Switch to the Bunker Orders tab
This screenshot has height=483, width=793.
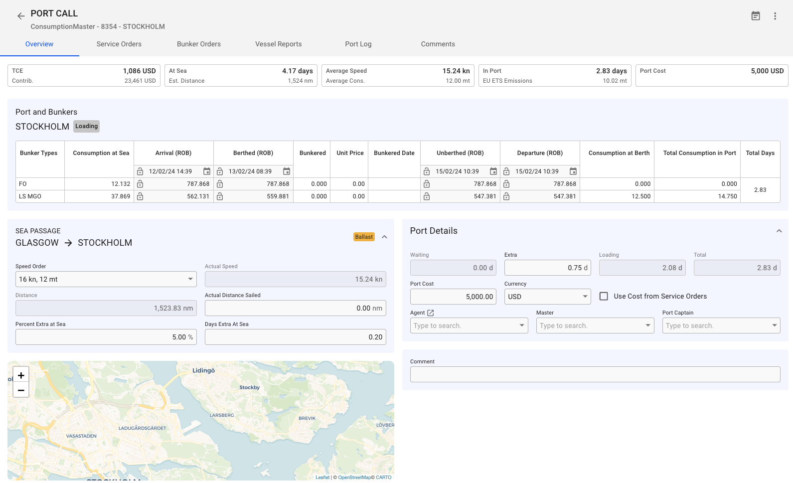pyautogui.click(x=198, y=44)
